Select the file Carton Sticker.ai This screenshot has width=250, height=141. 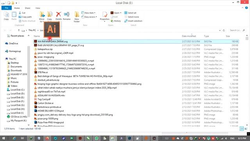coord(45,103)
